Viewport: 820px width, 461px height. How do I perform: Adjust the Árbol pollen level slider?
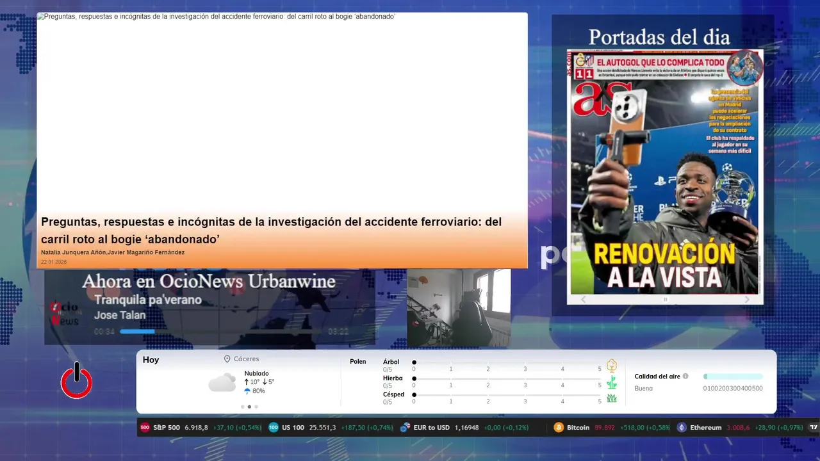click(x=507, y=362)
